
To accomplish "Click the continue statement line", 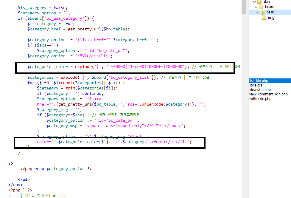I will [x=70, y=93].
